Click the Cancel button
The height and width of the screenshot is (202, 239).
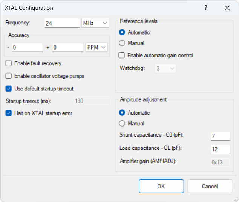pos(210,186)
